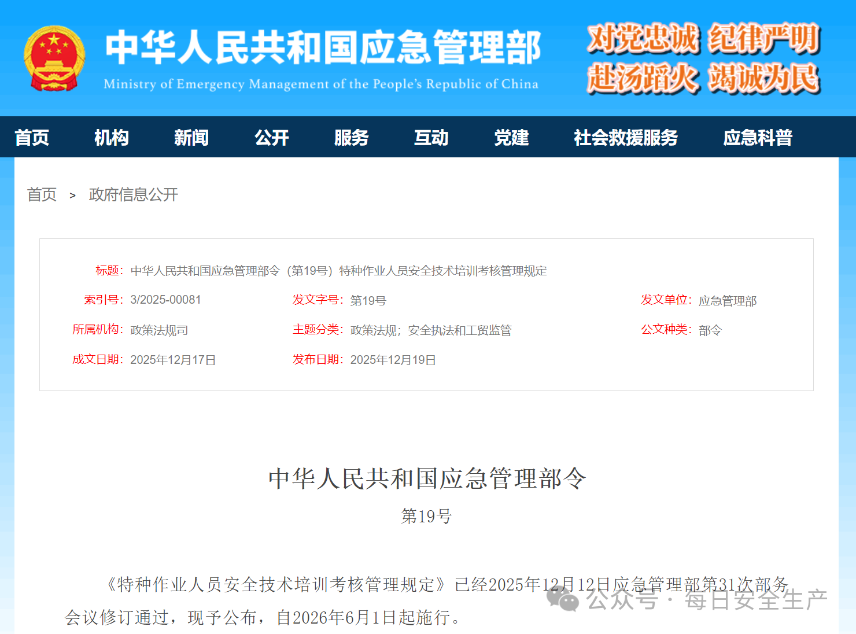Switch to the 互动 tab
Screen dimensions: 856x634
[x=431, y=137]
